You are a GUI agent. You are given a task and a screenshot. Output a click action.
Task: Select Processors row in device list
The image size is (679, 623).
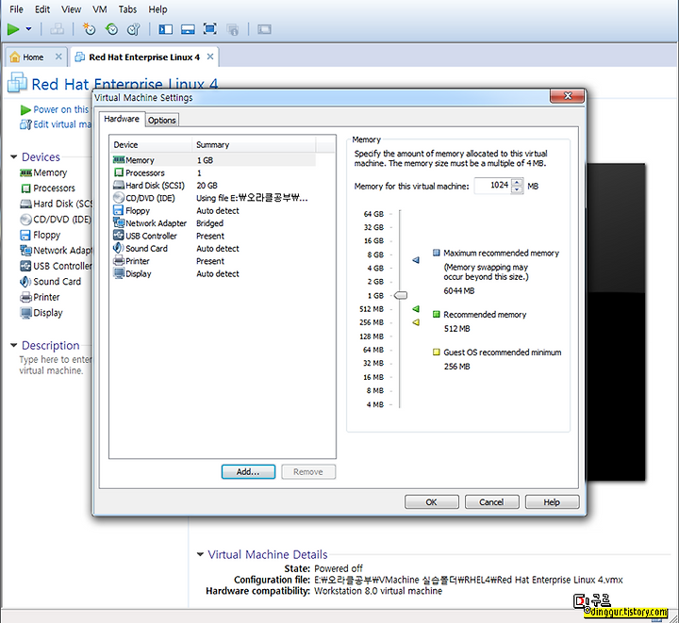coord(214,172)
